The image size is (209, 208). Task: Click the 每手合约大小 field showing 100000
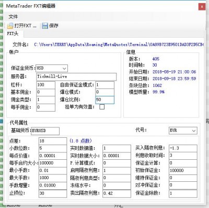pyautogui.click(x=53, y=163)
